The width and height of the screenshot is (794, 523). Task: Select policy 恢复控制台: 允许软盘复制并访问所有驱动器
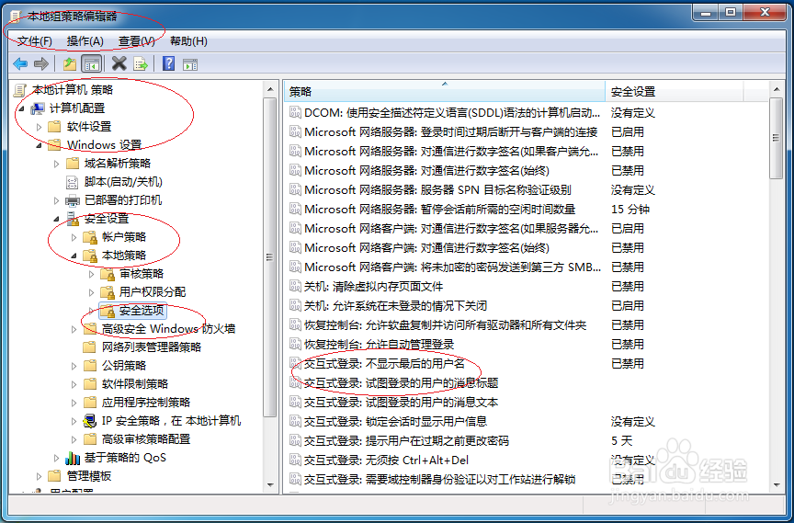tap(445, 324)
